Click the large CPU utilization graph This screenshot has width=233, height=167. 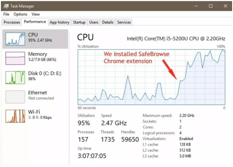(151, 77)
